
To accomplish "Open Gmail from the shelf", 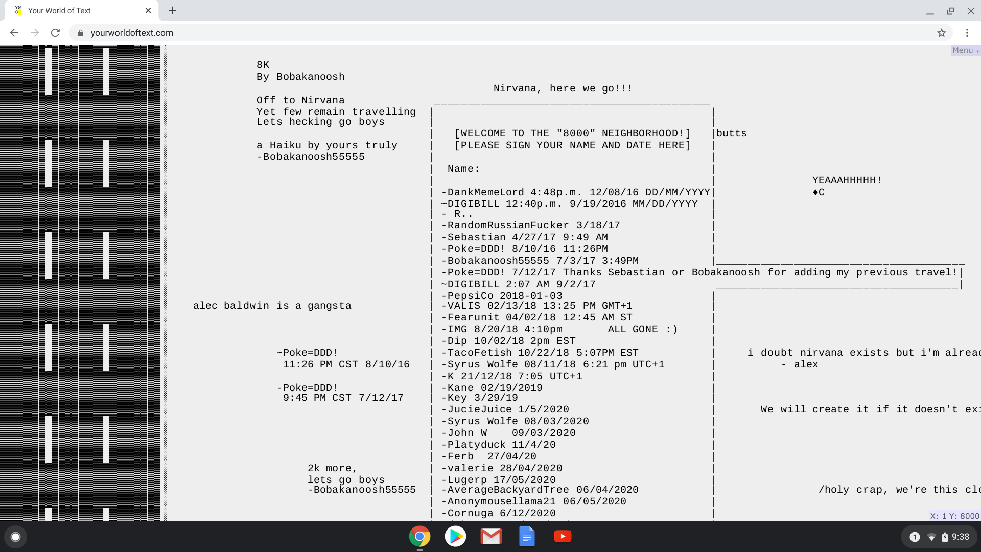I will [491, 536].
